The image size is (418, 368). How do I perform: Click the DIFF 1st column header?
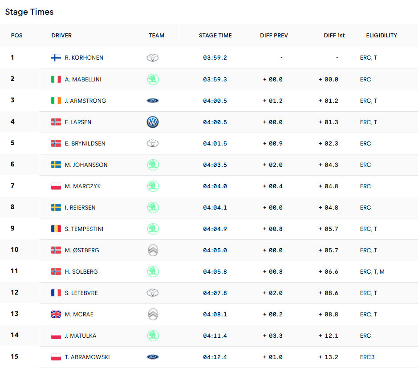pos(334,36)
